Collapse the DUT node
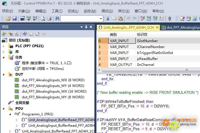Viewport: 200px width, 133px height. 4,74
